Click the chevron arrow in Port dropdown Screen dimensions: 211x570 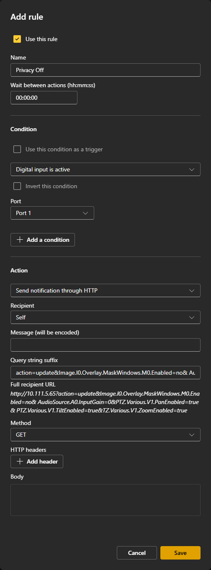click(85, 213)
